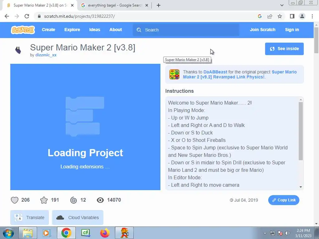Click the share page icon
This screenshot has height=239, width=319.
pos(270,16)
